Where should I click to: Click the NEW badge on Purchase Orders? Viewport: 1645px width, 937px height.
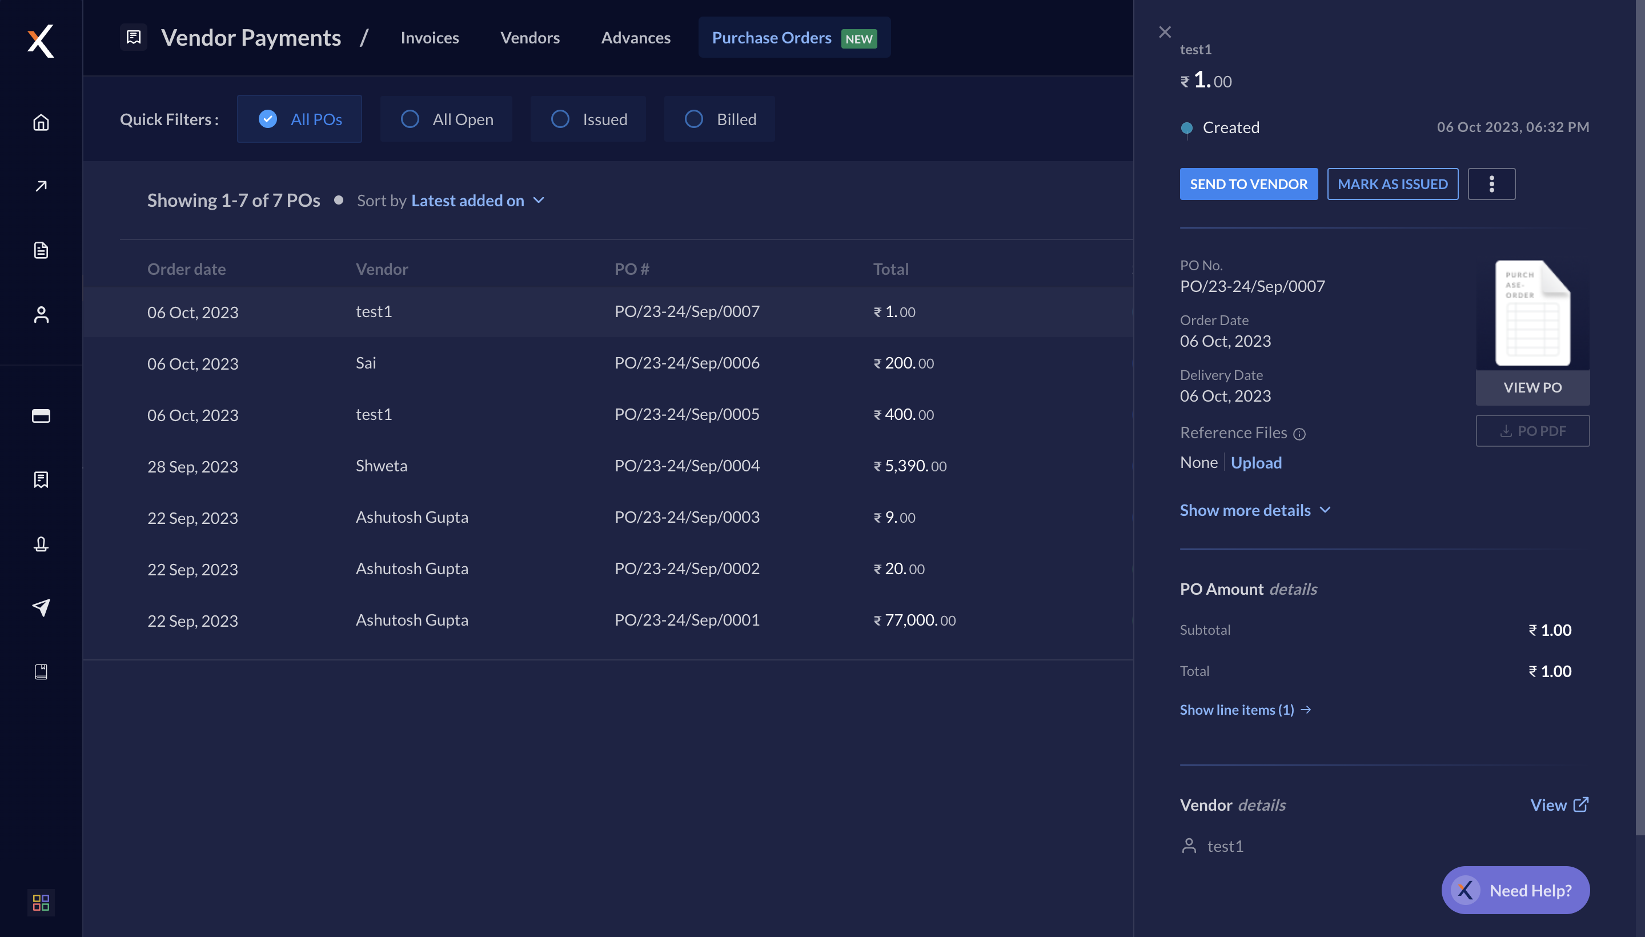tap(858, 39)
